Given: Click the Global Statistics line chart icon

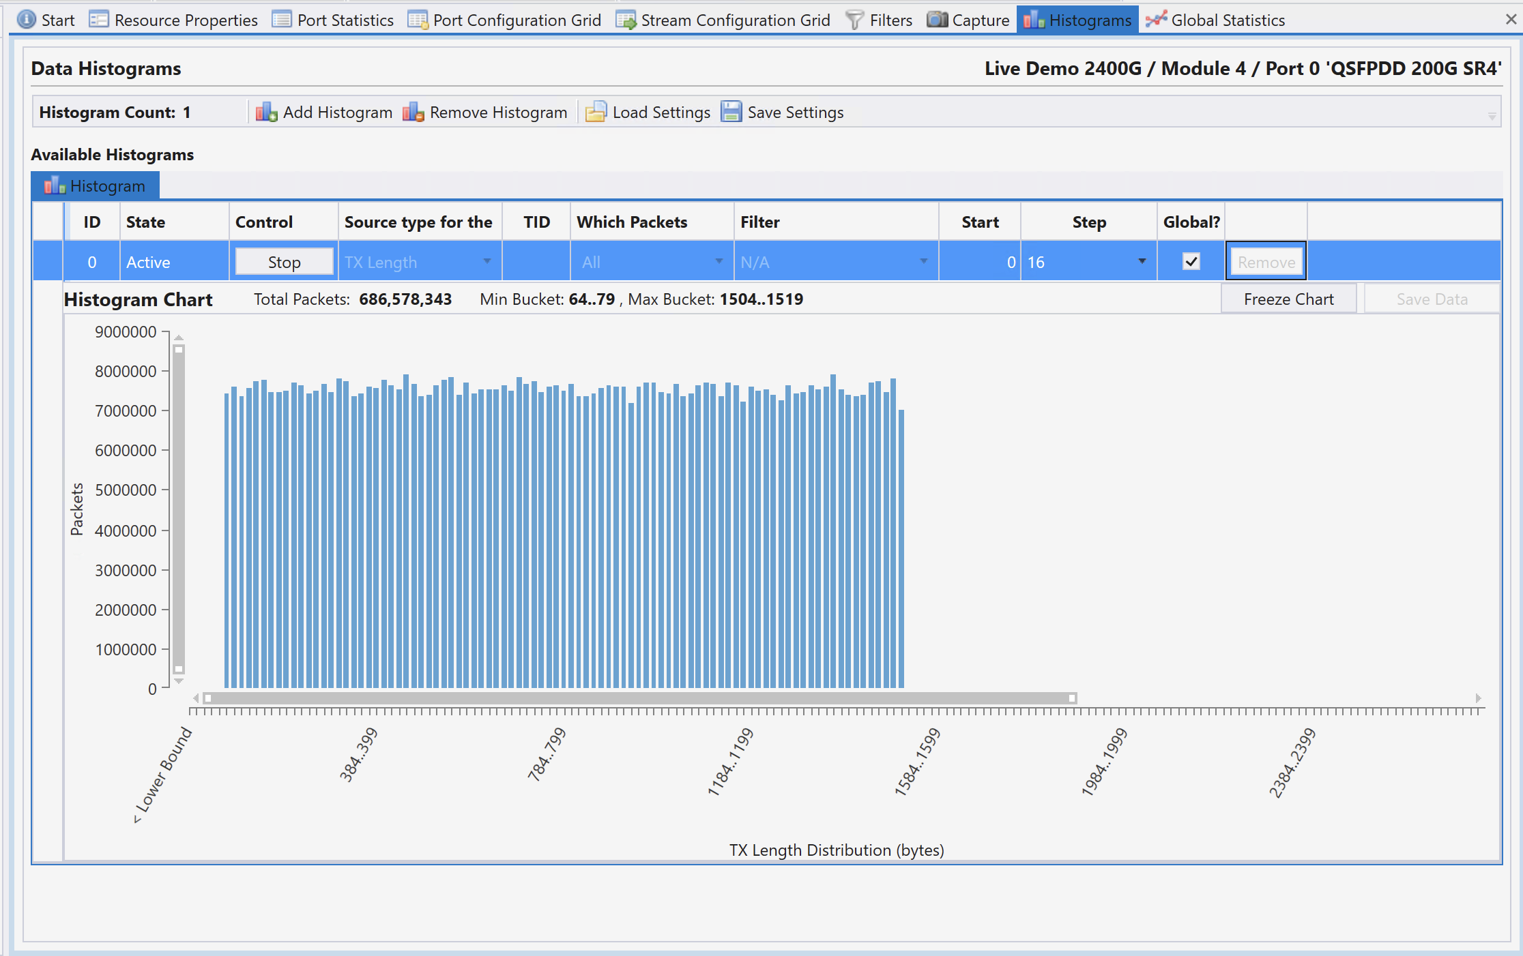Looking at the screenshot, I should coord(1156,20).
